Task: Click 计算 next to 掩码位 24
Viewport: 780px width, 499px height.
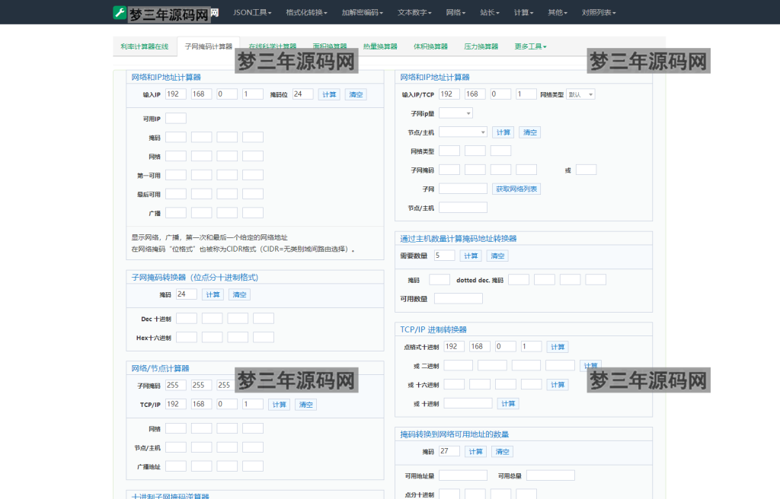Action: [x=329, y=94]
